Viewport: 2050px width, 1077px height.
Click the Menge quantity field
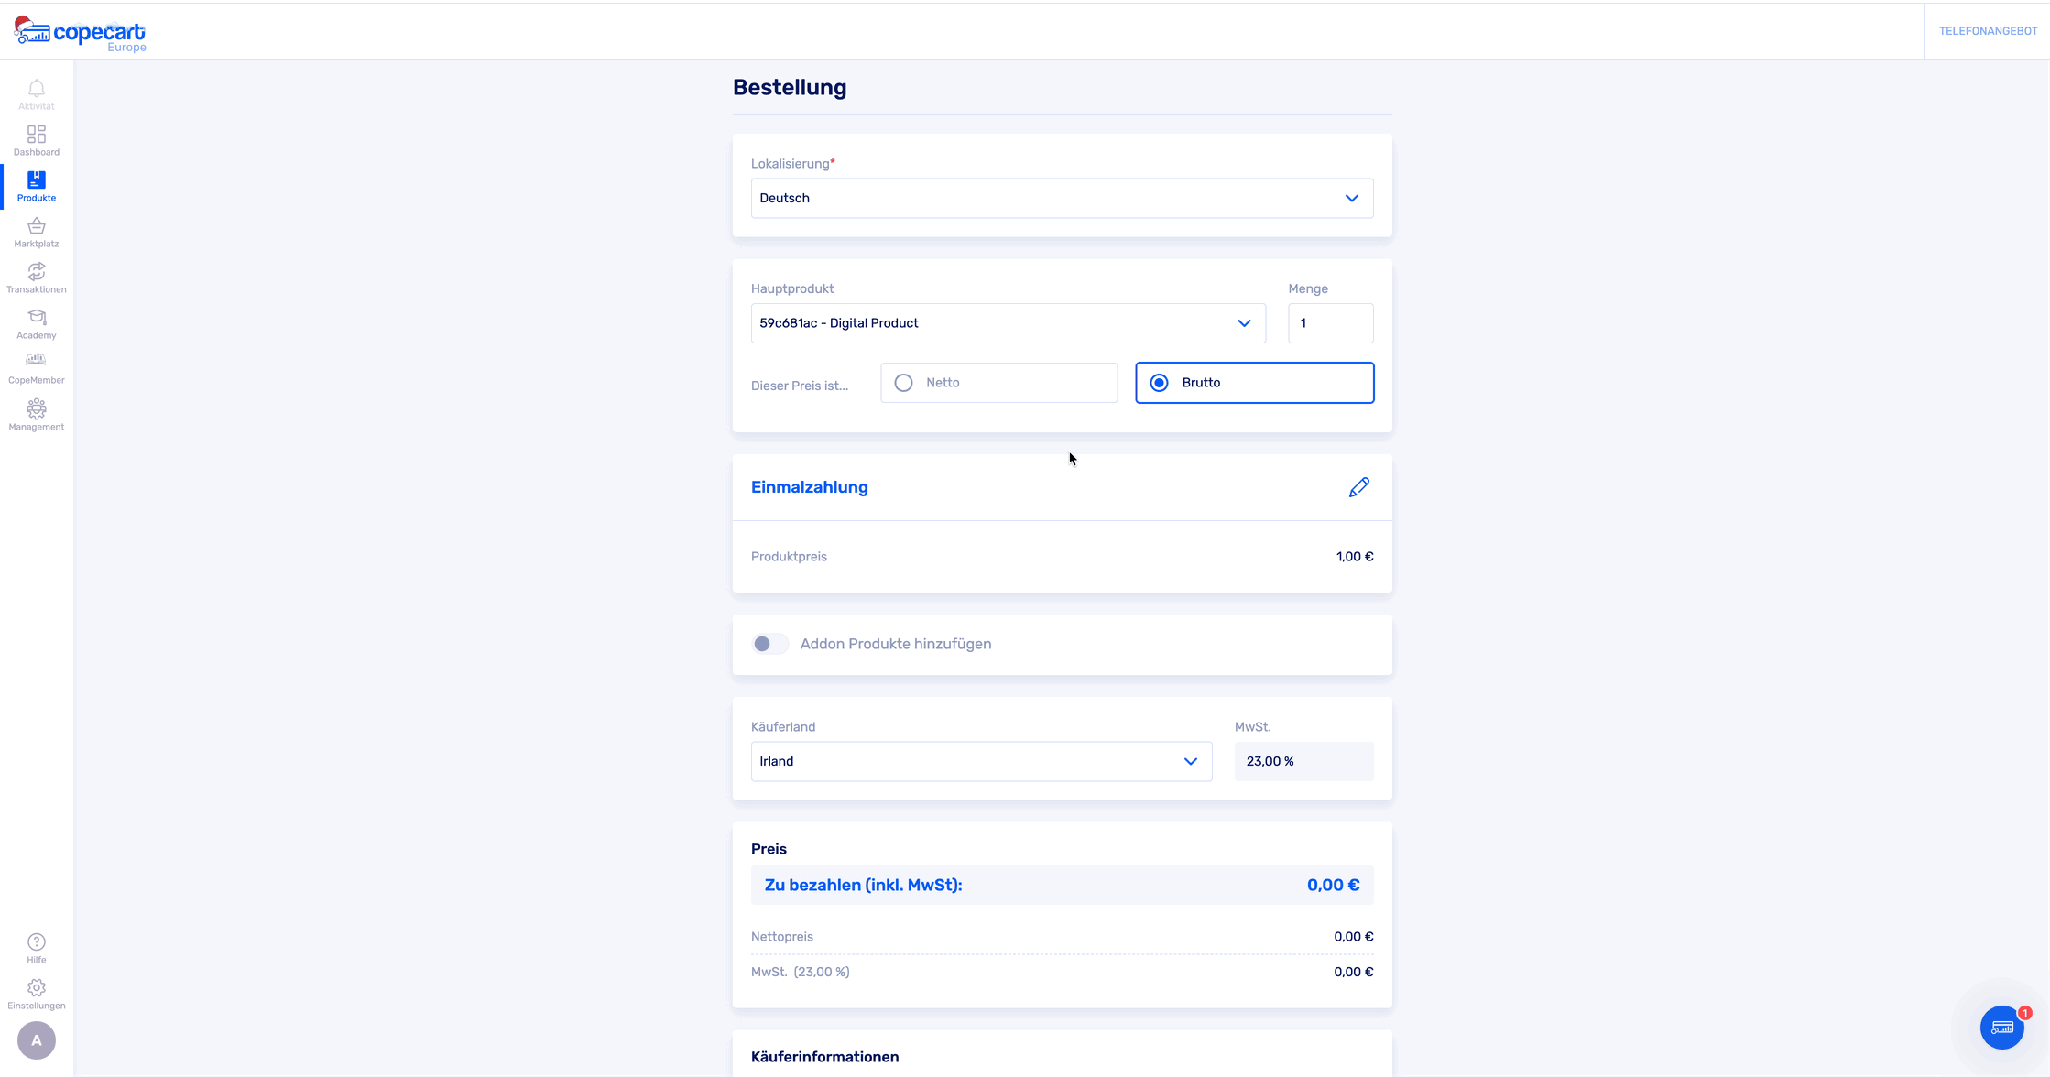click(x=1330, y=323)
